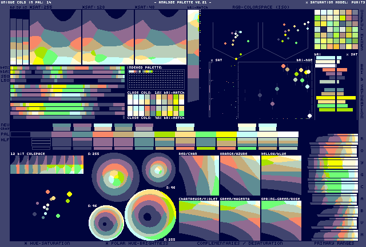
Task: Click the %SAT: 128 hue map panel
Action: [x=108, y=37]
